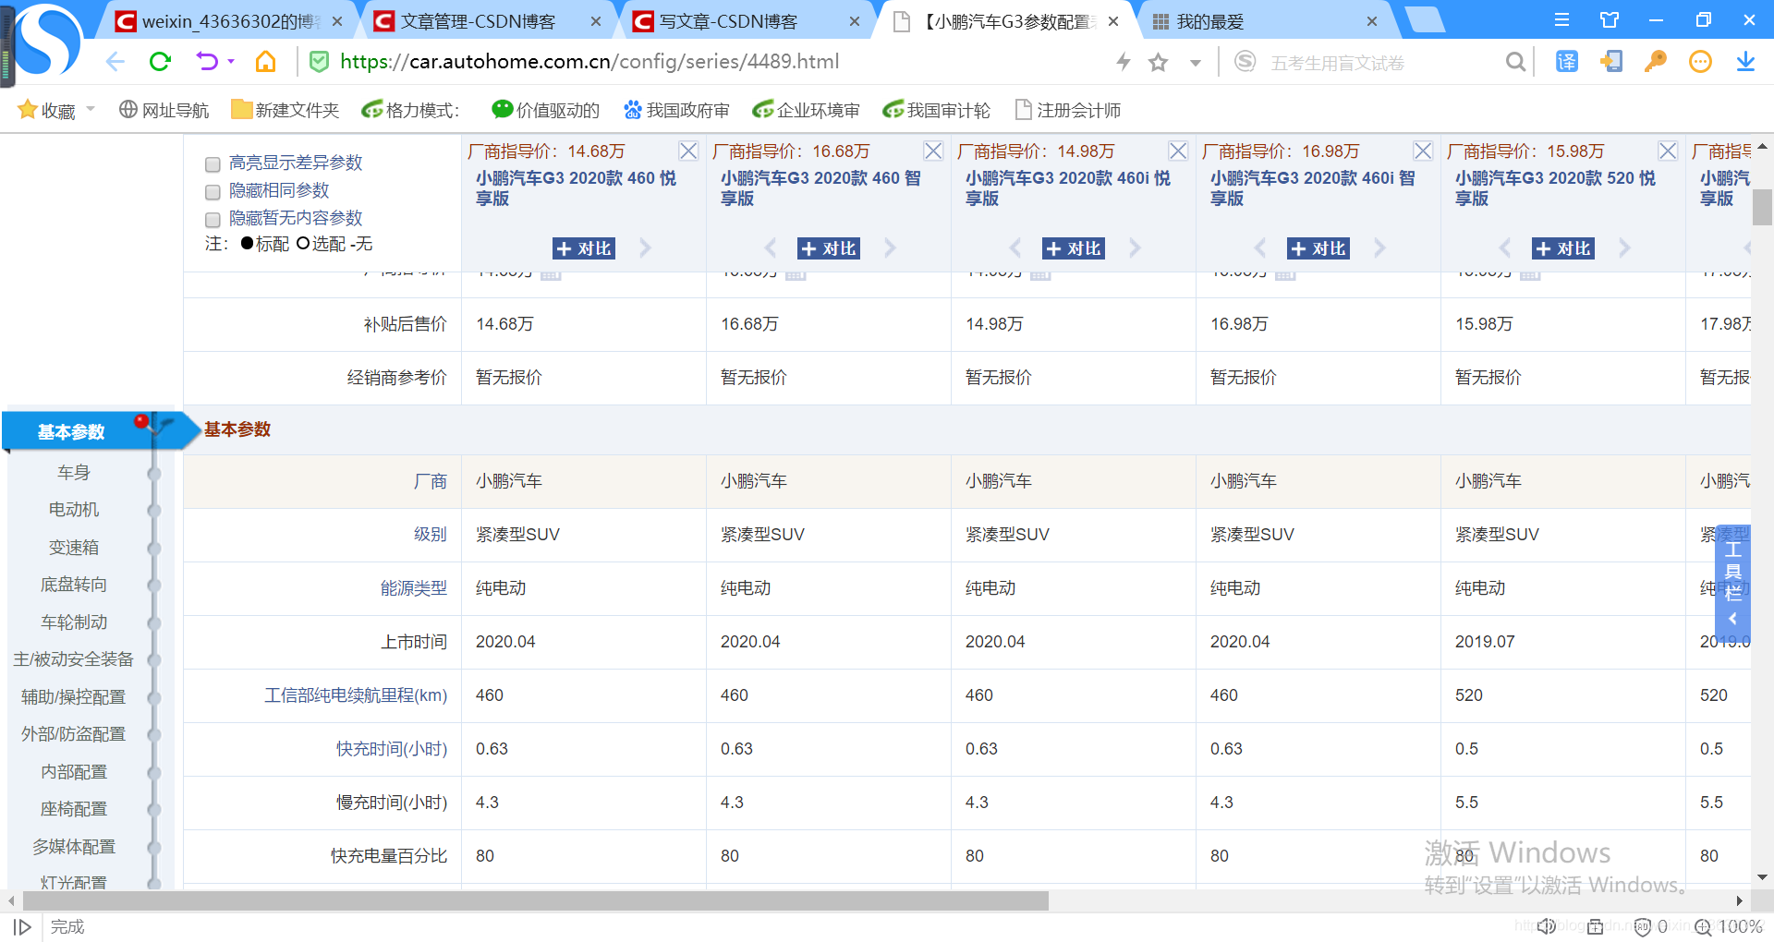Move 460i 悦享版 column right with arrow

(1135, 248)
